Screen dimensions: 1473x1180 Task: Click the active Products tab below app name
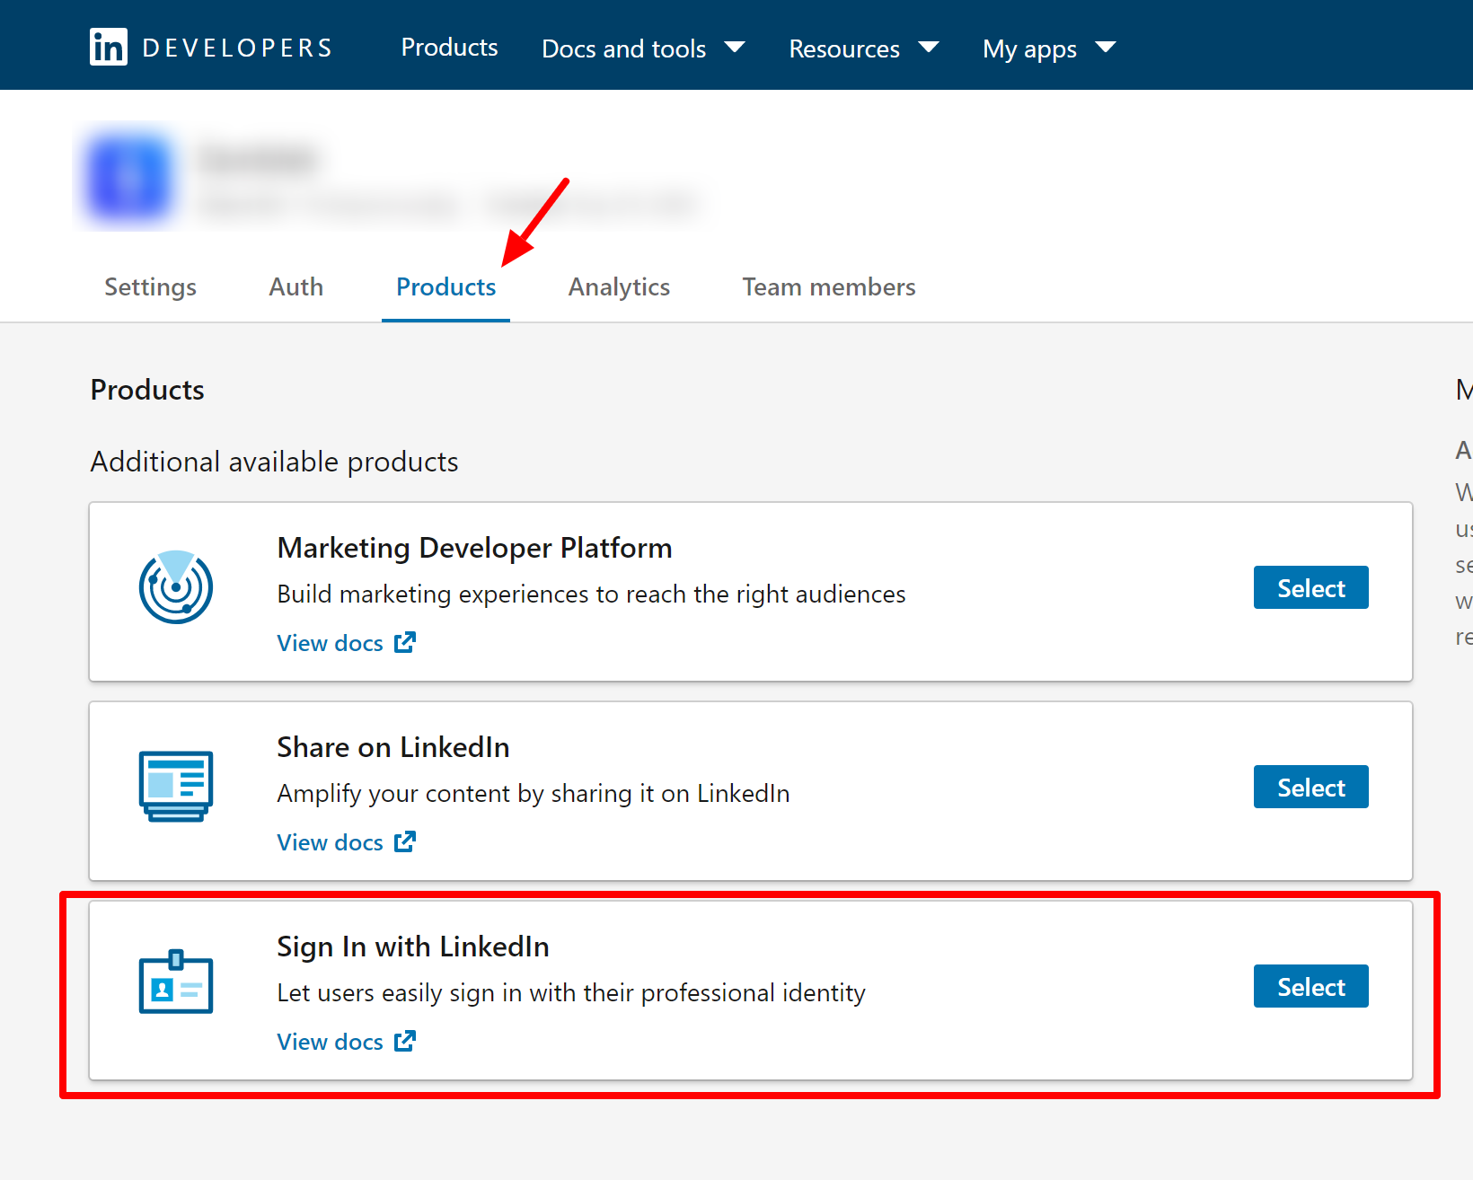(x=445, y=287)
